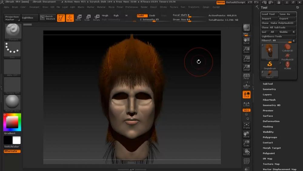303x171 pixels.
Task: Expand the Deformation section
Action: pyautogui.click(x=271, y=121)
